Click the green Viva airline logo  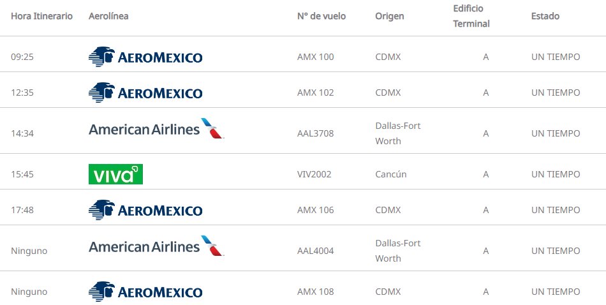point(115,174)
